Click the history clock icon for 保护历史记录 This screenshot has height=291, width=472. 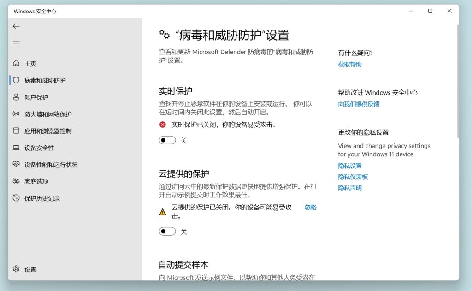pos(16,198)
